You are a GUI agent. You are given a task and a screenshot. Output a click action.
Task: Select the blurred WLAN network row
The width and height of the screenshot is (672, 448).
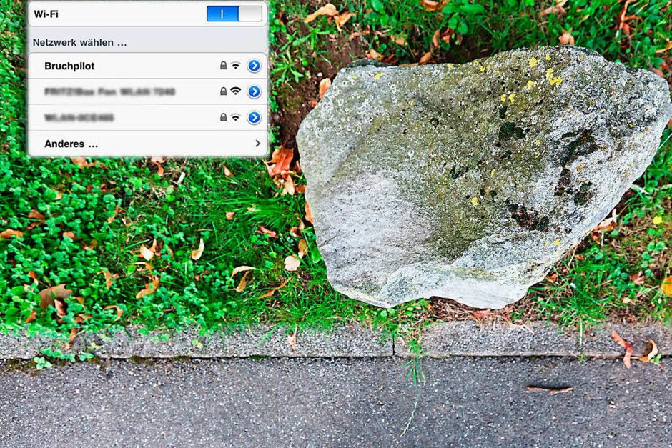[148, 117]
